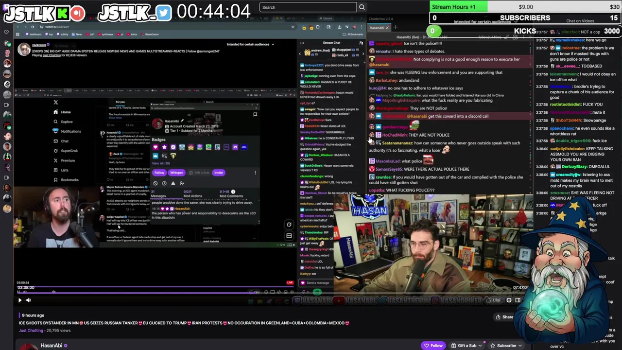The height and width of the screenshot is (350, 622).
Task: Expand the Gift a Sub dropdown arrow
Action: coord(481,346)
